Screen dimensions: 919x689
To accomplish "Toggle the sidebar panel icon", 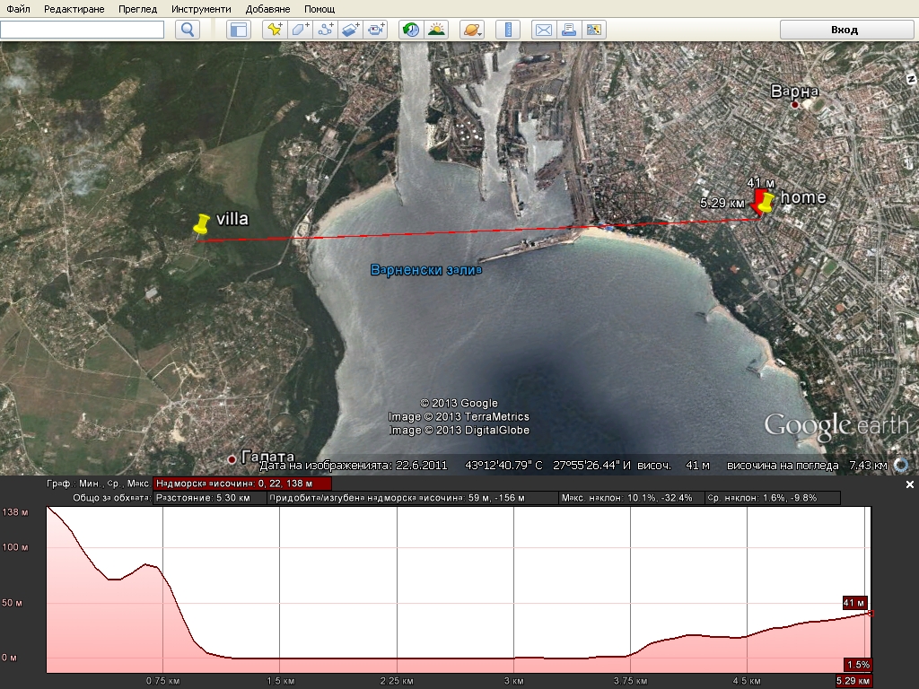I will [238, 30].
